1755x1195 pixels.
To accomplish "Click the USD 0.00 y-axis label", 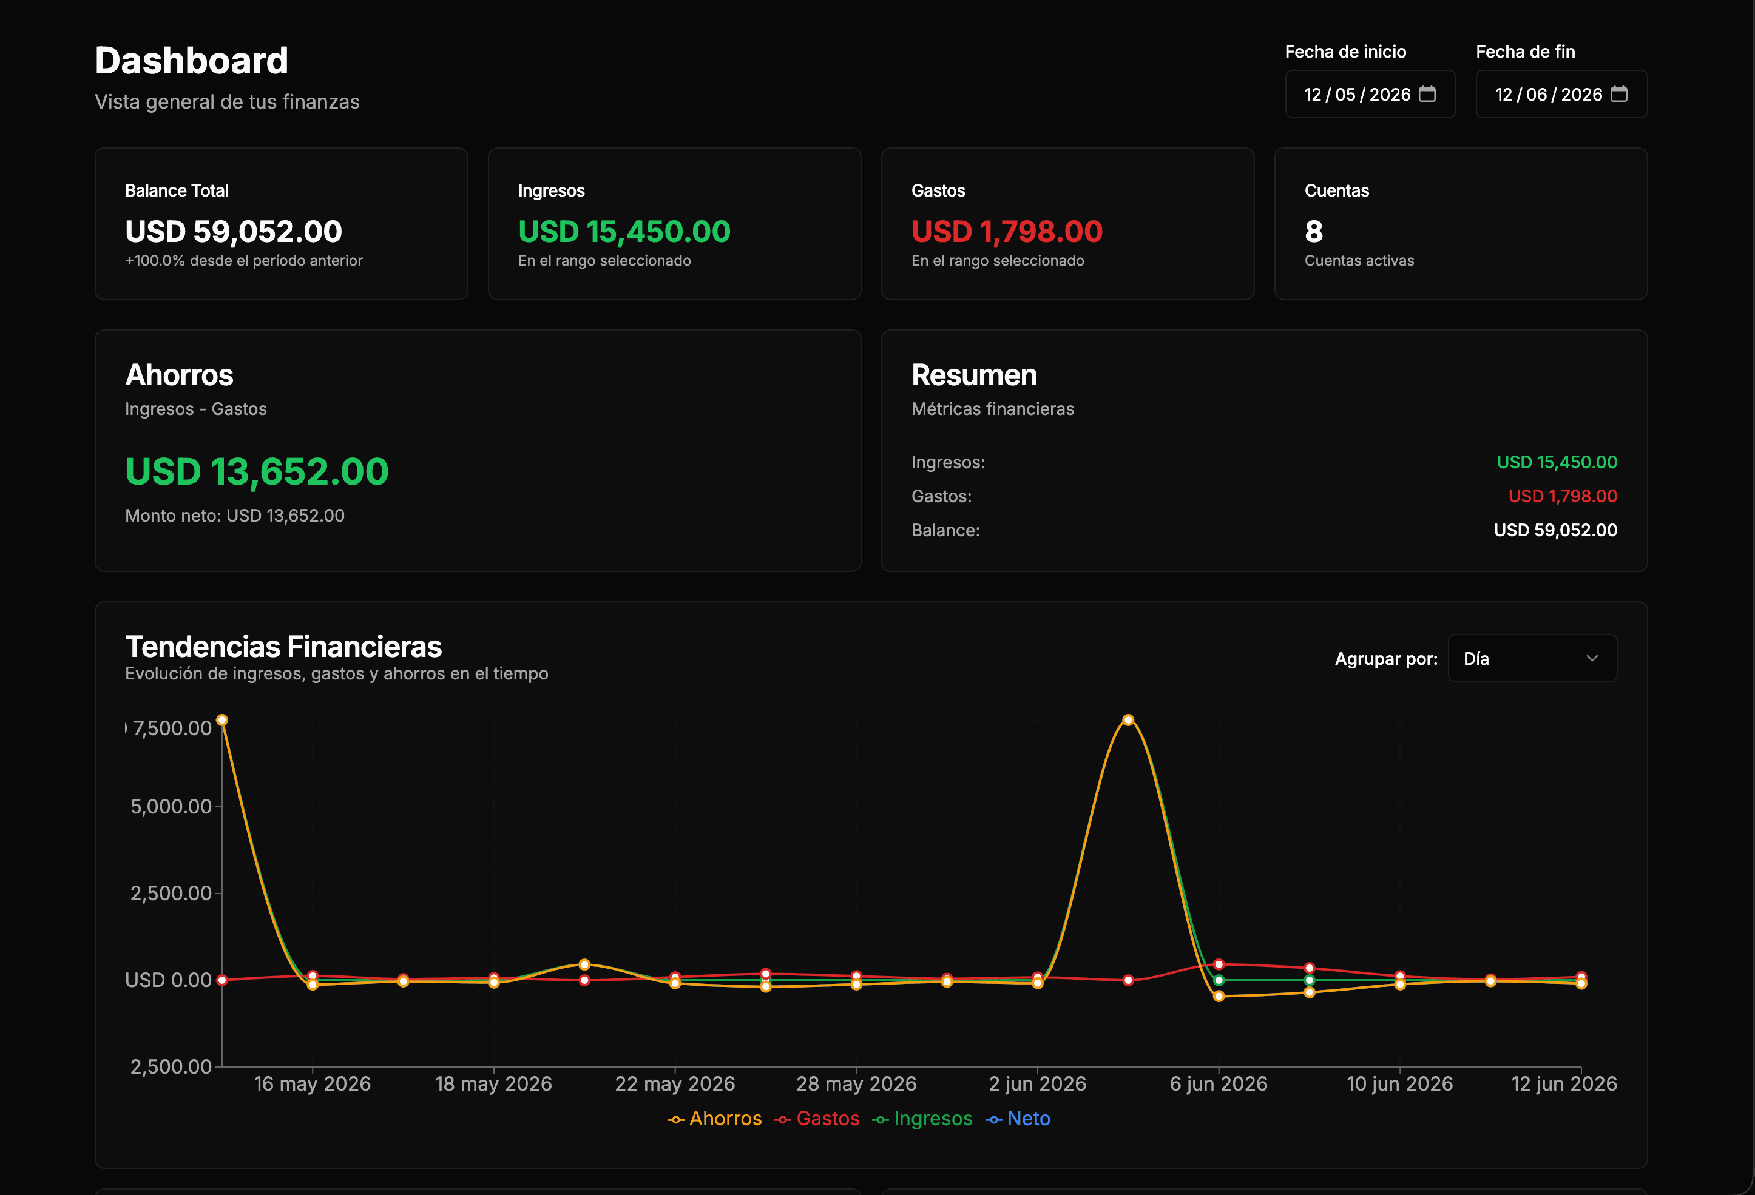I will click(x=169, y=980).
